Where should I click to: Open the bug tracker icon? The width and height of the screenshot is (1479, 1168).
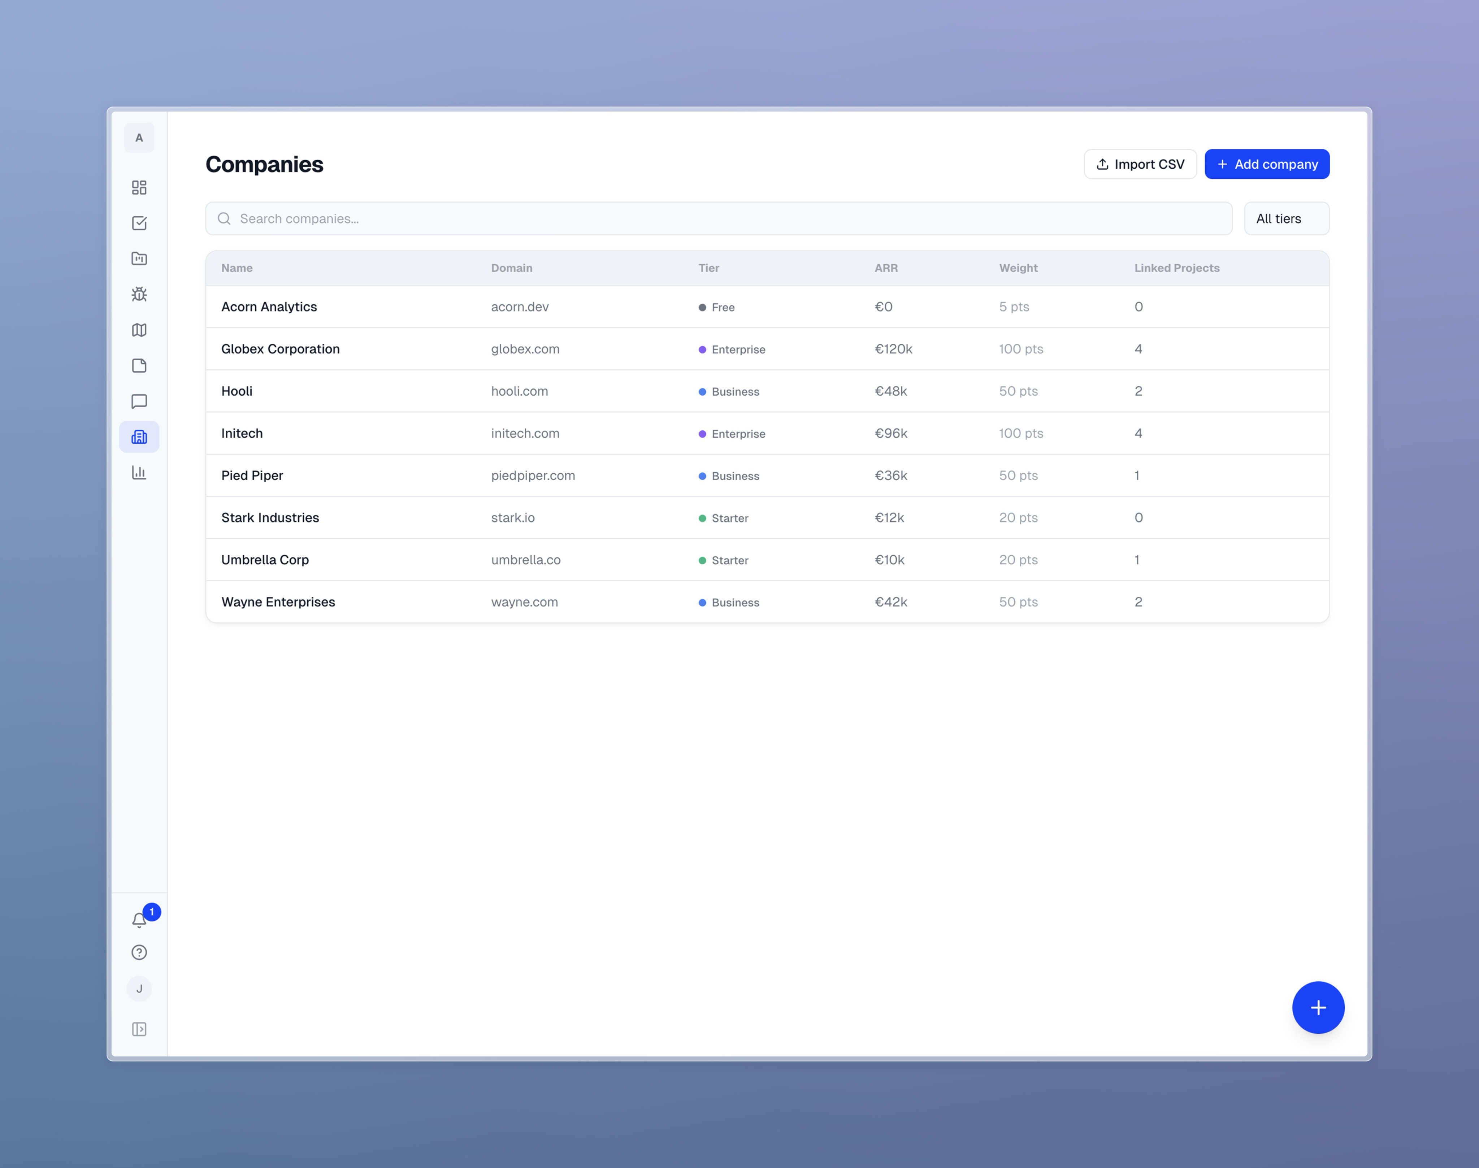tap(139, 294)
